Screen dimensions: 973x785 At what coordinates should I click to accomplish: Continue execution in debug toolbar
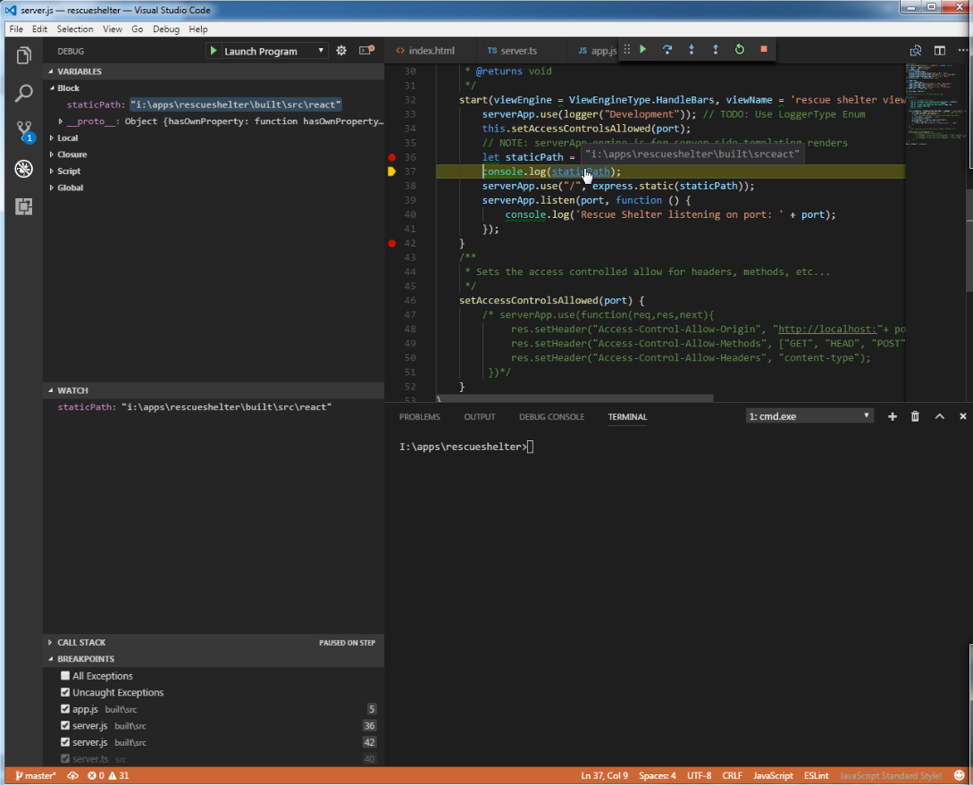pyautogui.click(x=643, y=49)
